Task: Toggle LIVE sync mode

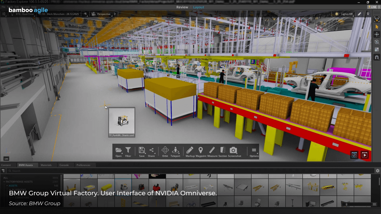Action: tap(372, 7)
